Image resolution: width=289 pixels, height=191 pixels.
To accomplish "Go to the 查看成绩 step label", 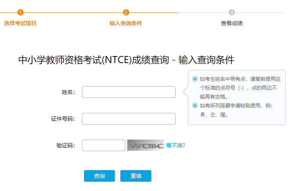I will point(231,23).
